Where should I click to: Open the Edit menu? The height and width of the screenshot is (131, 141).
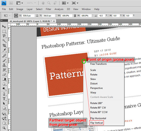[x=11, y=9]
